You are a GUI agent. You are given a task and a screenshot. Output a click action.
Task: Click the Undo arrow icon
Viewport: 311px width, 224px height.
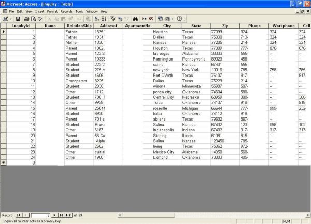79,19
